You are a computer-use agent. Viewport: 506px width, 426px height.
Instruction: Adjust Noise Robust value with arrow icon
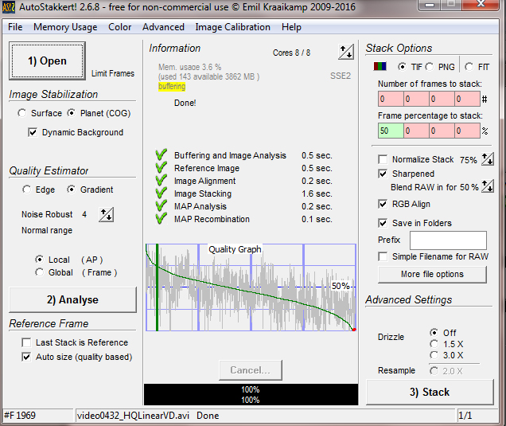pyautogui.click(x=105, y=214)
